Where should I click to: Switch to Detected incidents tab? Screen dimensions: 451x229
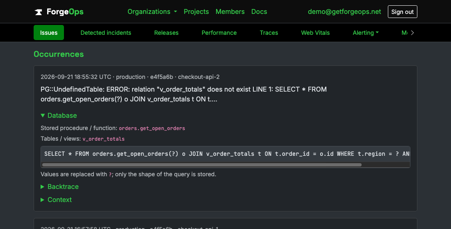point(106,33)
